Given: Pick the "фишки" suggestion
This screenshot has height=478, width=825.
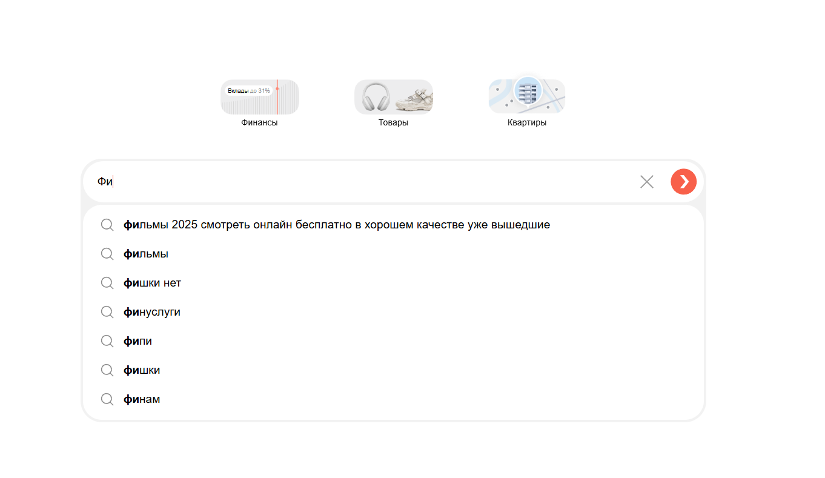Looking at the screenshot, I should [x=142, y=370].
